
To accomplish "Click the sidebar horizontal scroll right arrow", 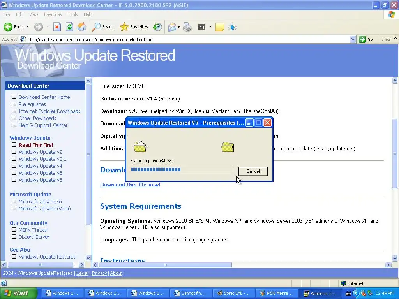I will coord(81,265).
